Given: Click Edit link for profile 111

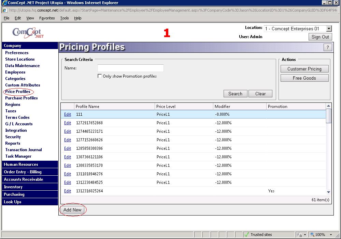Looking at the screenshot, I should [x=68, y=114].
